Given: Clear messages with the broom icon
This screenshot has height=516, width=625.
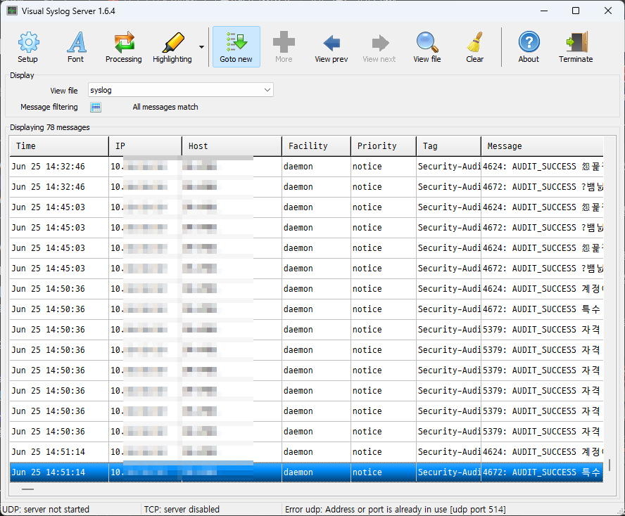Looking at the screenshot, I should point(474,47).
